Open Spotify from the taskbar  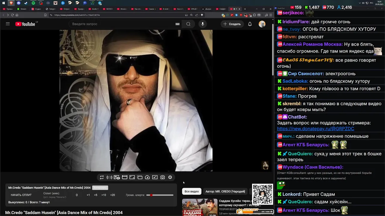(x=33, y=3)
